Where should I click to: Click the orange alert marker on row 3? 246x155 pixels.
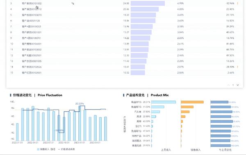click(238, 3)
